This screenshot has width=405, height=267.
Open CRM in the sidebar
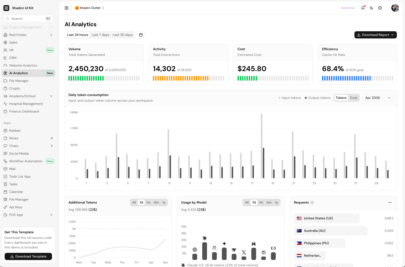point(28,58)
